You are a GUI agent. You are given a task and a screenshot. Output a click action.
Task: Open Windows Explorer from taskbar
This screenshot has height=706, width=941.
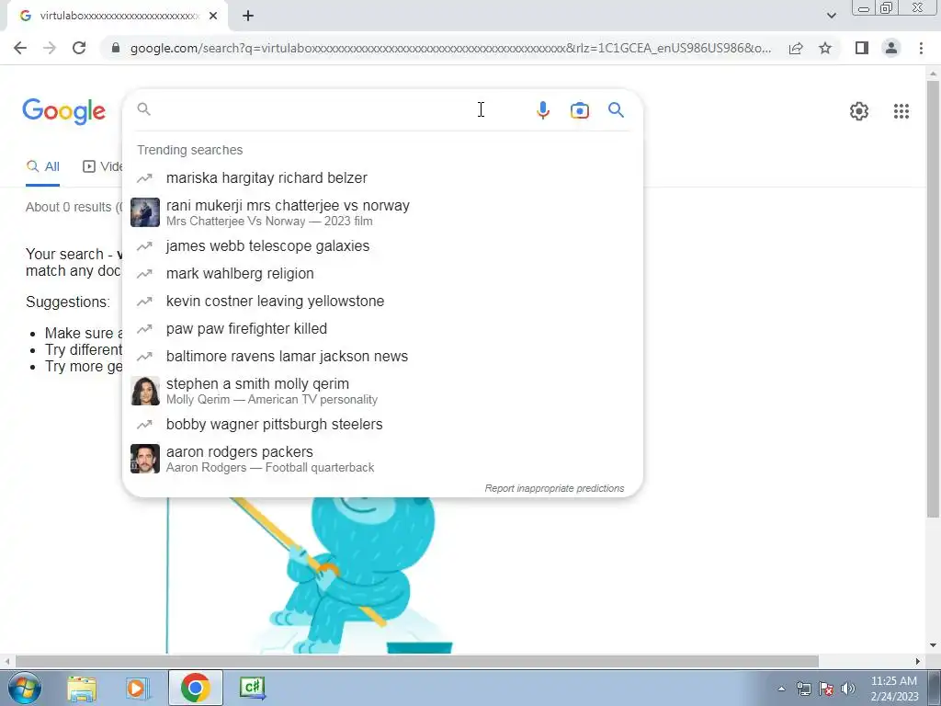(x=82, y=688)
